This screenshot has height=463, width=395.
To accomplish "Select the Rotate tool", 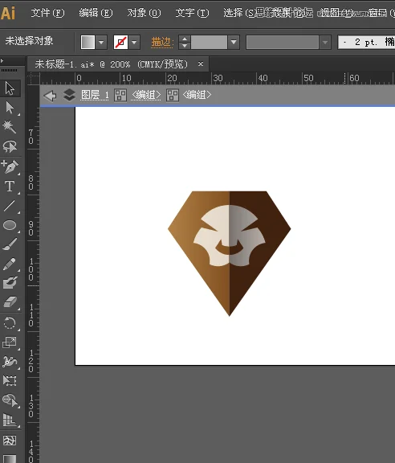I will [10, 323].
